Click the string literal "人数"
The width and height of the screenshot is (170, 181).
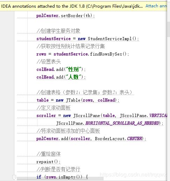tap(73, 77)
